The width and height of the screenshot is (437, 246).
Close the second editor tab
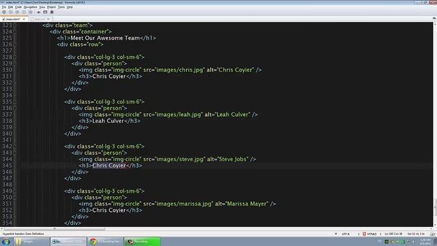[48, 19]
